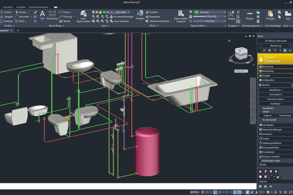Image resolution: width=293 pixels, height=195 pixels.
Task: Open Beschriftung section in Viptool panel
Action: tap(276, 71)
